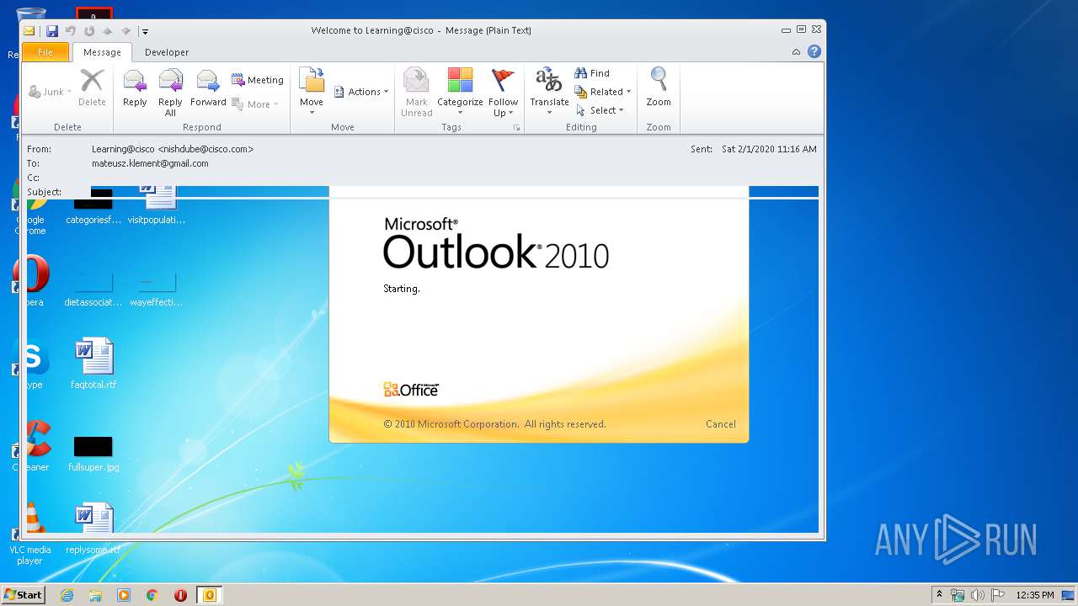This screenshot has height=606, width=1078.
Task: Click the recipient mateusz.klement@gmail.com
Action: (x=150, y=163)
